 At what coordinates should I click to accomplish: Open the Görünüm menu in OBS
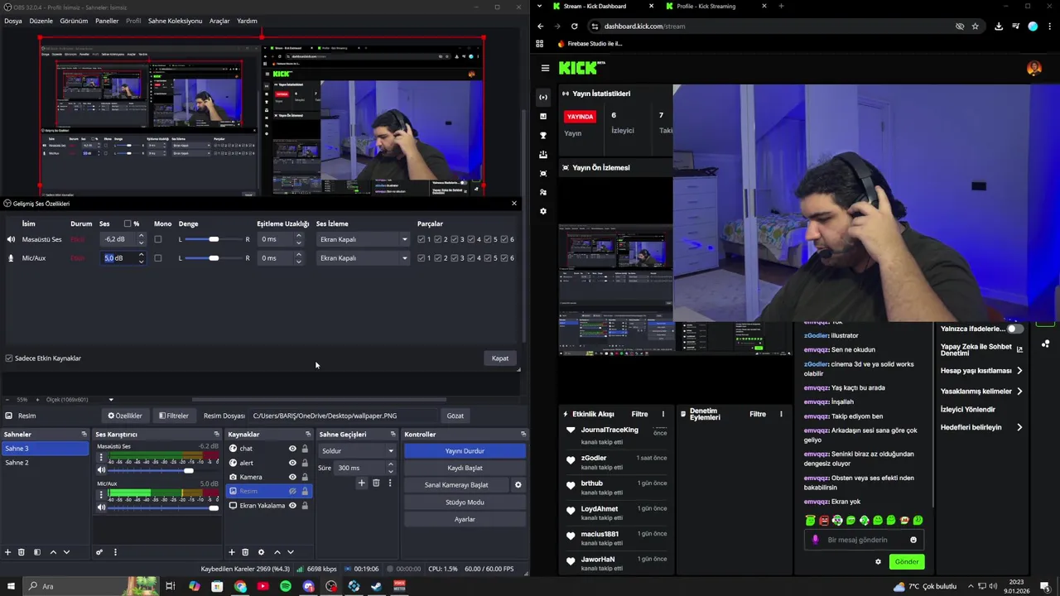tap(74, 21)
